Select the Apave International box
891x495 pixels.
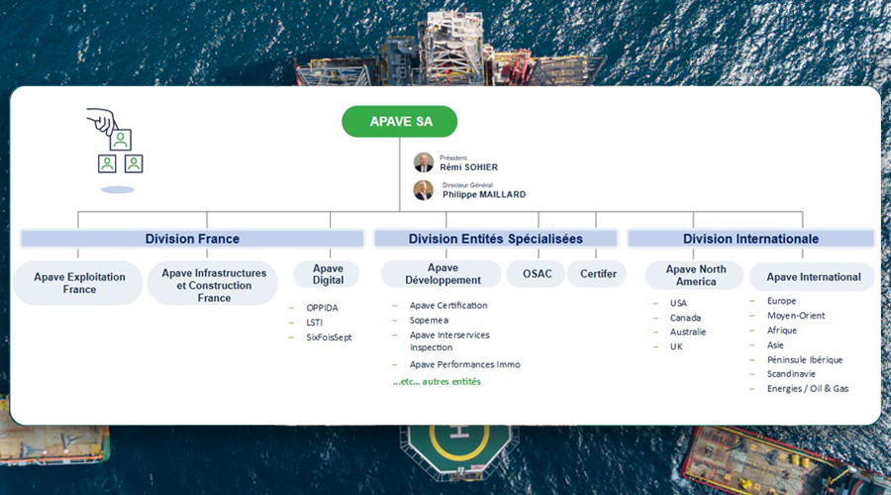(813, 277)
